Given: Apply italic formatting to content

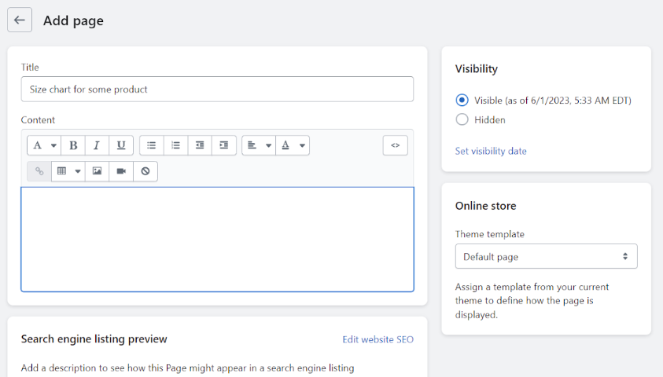Looking at the screenshot, I should tap(97, 145).
